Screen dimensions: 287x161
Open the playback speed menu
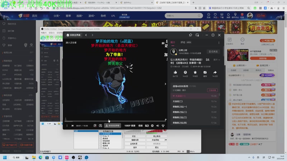pyautogui.click(x=140, y=126)
